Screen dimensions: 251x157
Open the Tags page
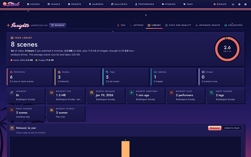(x=188, y=4)
